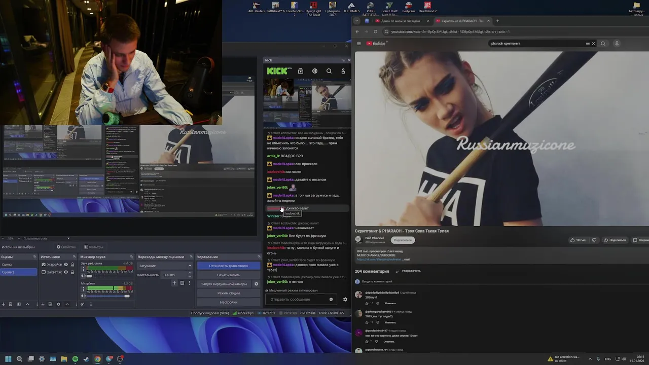Undock the Сцены panel float icon
649x365 pixels.
click(34, 257)
